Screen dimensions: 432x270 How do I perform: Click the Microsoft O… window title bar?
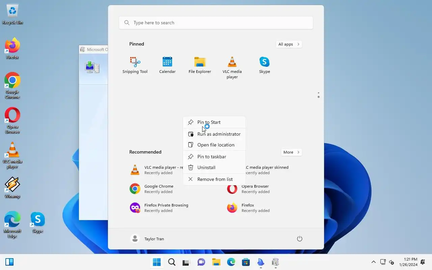pos(93,50)
